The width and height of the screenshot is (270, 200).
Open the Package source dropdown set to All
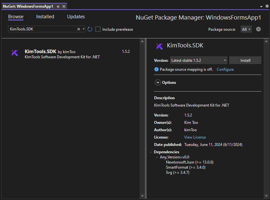click(x=246, y=29)
